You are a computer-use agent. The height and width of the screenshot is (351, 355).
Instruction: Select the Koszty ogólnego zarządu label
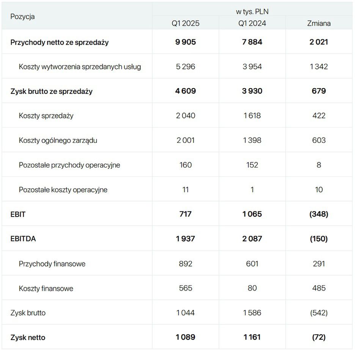(58, 141)
